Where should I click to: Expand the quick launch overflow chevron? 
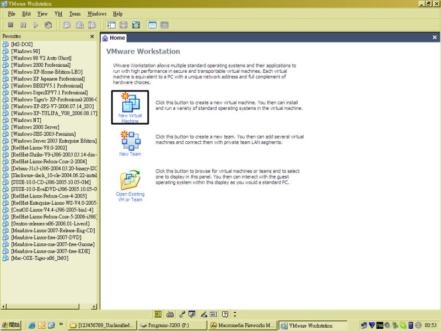click(61, 324)
